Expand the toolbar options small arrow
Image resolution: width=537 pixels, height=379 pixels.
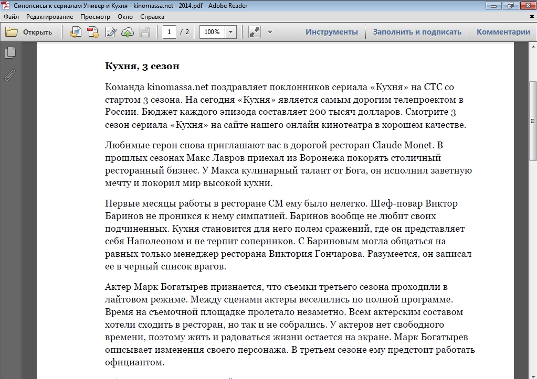[x=270, y=32]
